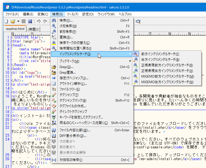
Task: Click the Undo toolbar icon
Action: (x=39, y=21)
